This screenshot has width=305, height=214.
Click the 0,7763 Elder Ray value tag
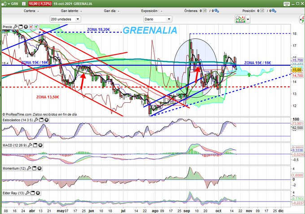click(298, 199)
